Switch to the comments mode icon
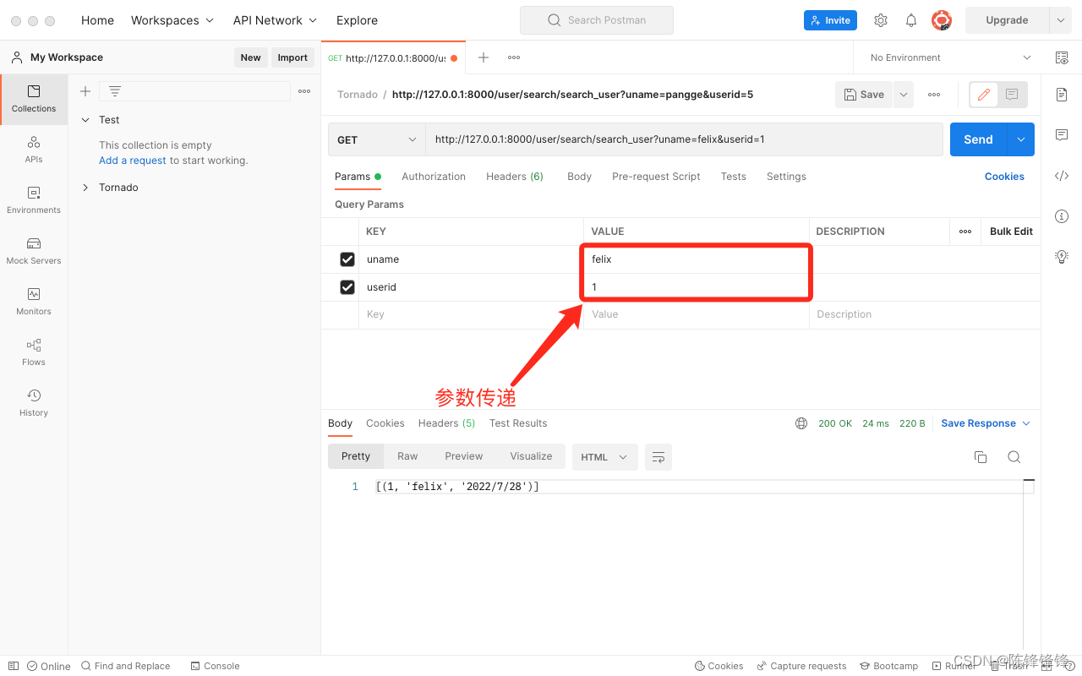1082x676 pixels. coord(1012,95)
